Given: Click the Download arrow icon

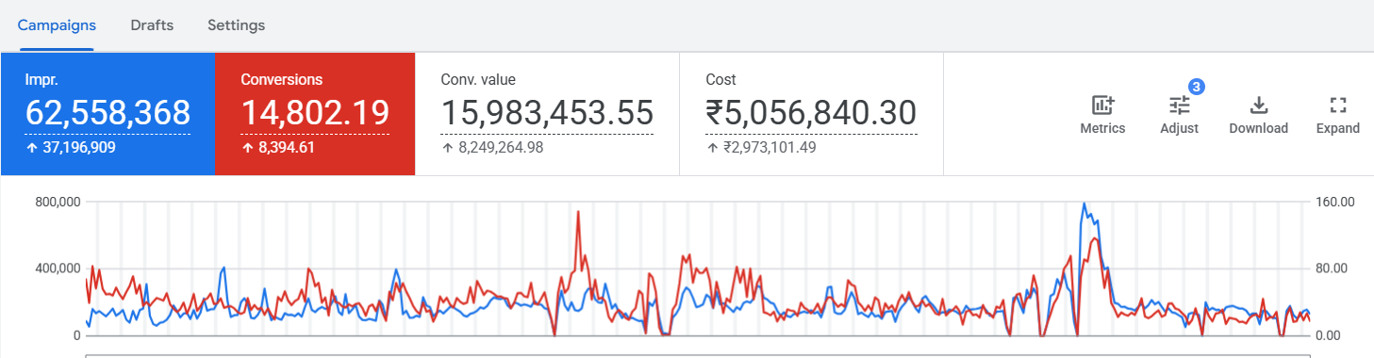Looking at the screenshot, I should pos(1259,106).
